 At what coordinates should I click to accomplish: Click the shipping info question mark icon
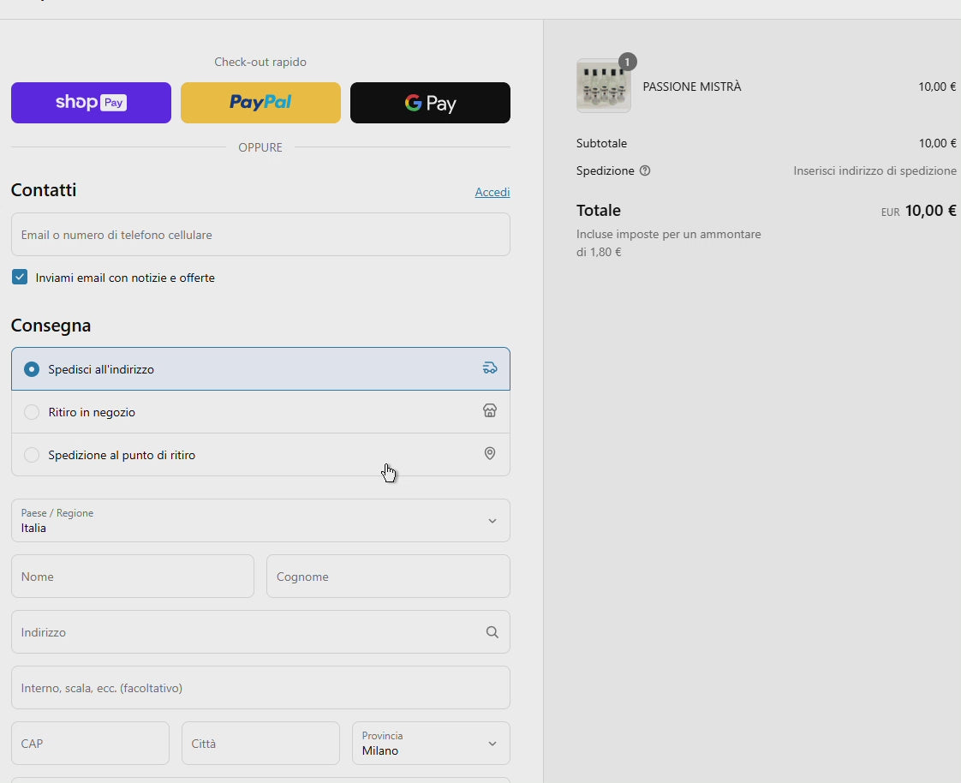point(645,171)
